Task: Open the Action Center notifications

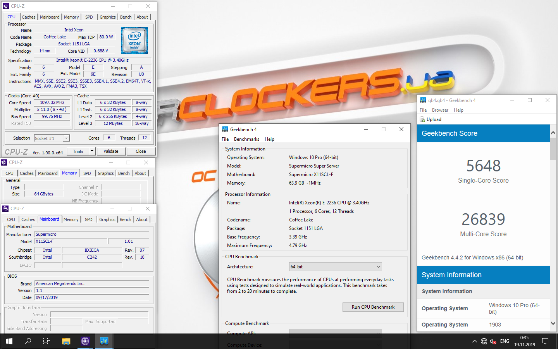Action: coord(545,341)
